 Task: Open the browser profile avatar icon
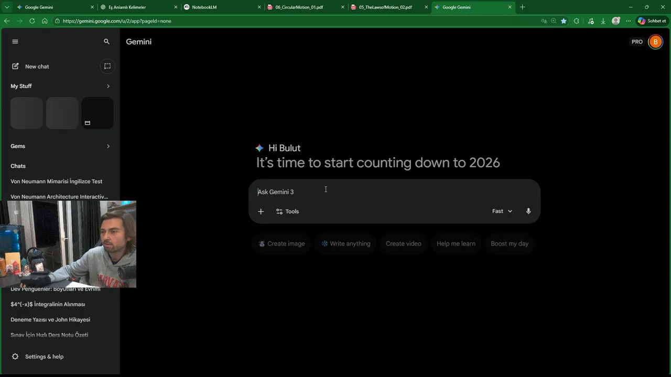pos(616,21)
